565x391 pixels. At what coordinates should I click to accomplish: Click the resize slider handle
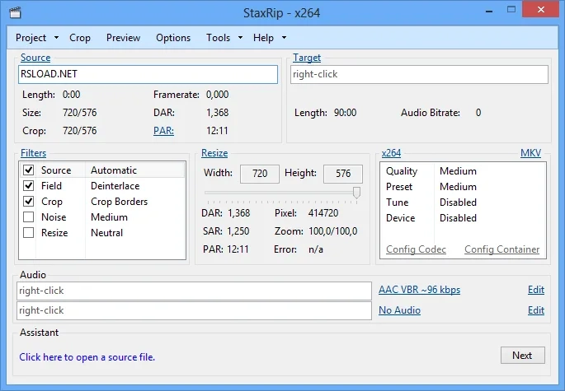click(x=356, y=192)
